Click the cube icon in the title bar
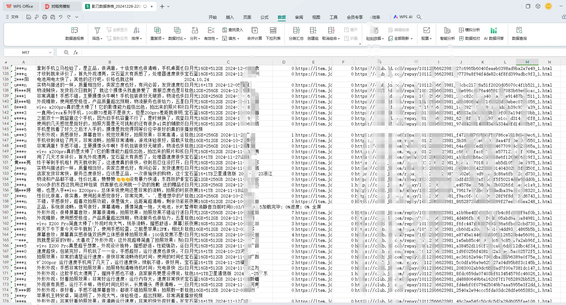Image resolution: width=566 pixels, height=305 pixels. click(538, 6)
